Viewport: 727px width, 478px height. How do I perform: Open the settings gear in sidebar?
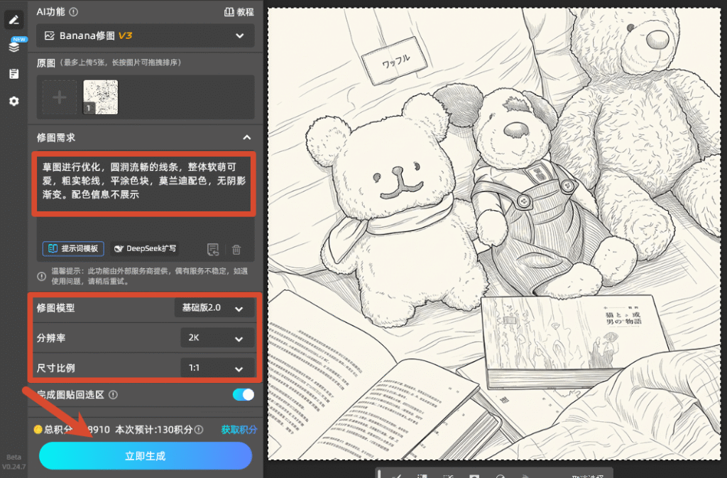[14, 101]
